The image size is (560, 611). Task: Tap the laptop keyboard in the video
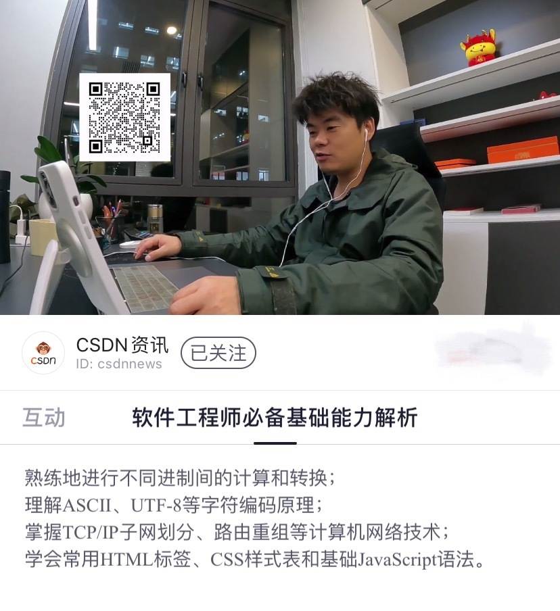145,289
